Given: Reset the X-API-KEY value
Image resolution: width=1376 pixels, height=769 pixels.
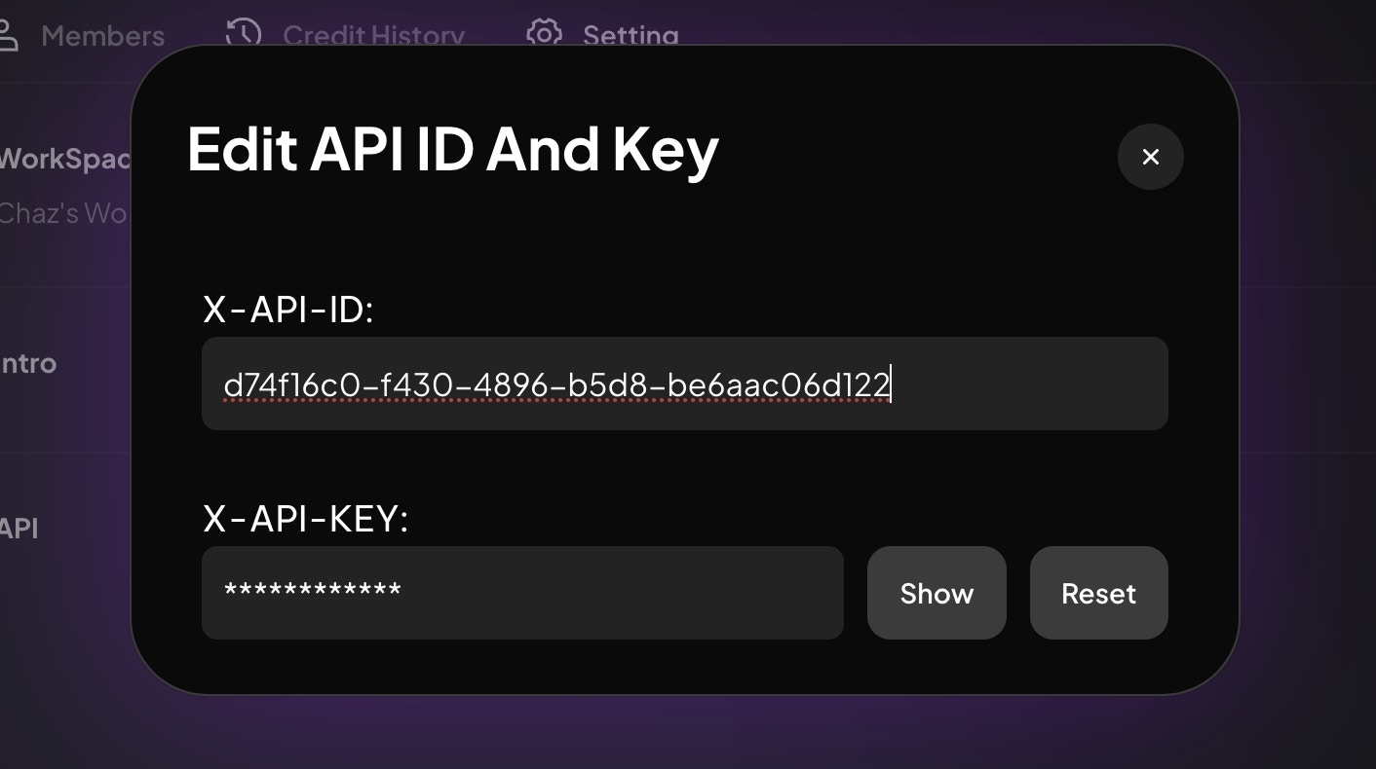Looking at the screenshot, I should (x=1098, y=593).
